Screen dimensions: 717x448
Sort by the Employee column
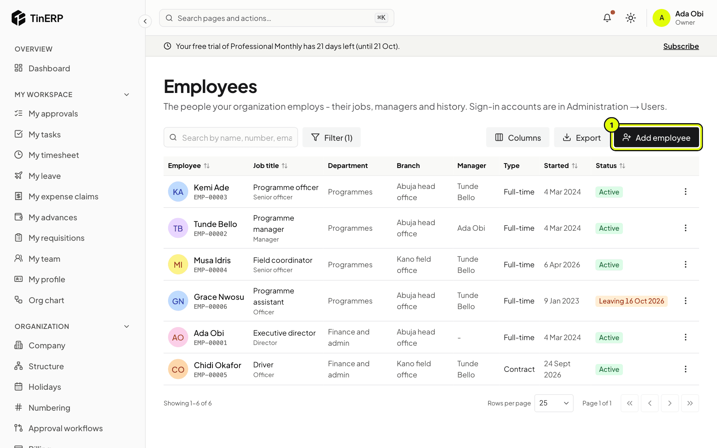(x=189, y=166)
